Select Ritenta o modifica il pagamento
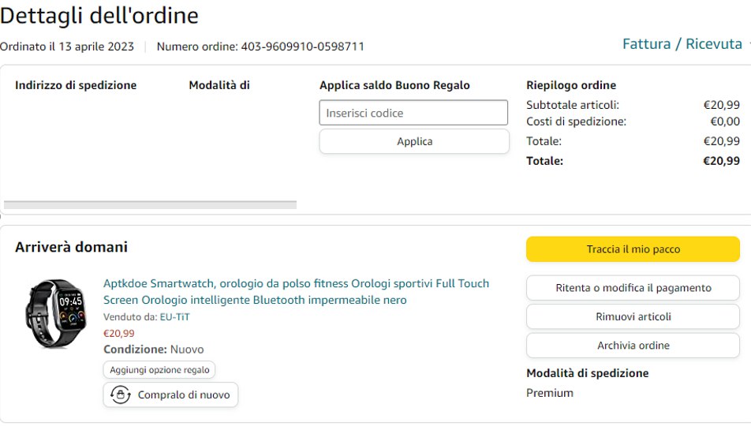This screenshot has height=430, width=751. pyautogui.click(x=633, y=288)
